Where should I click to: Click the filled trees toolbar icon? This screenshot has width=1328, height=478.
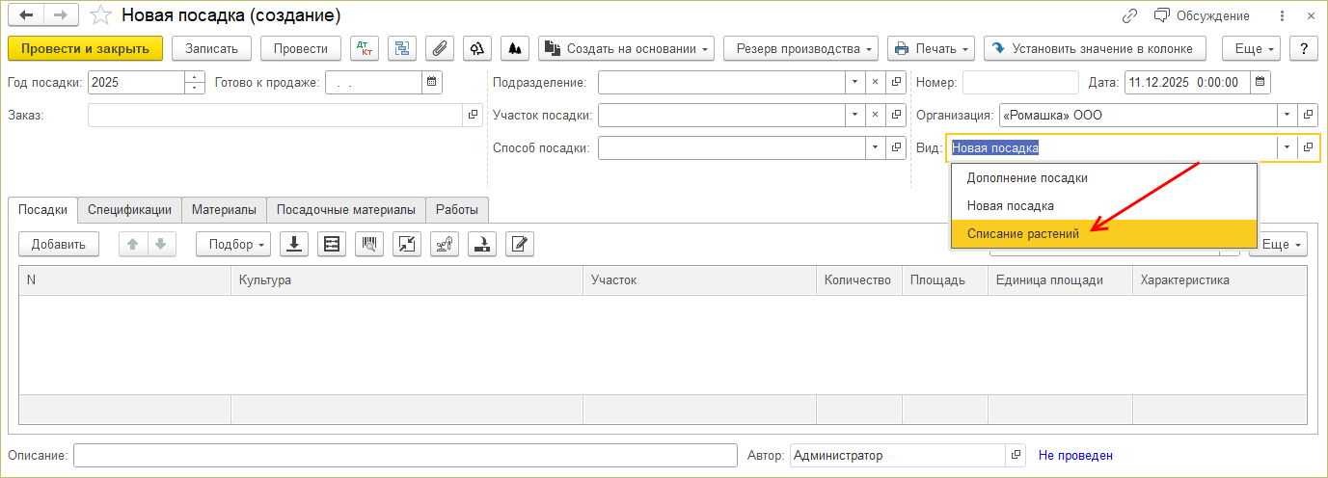click(x=513, y=48)
